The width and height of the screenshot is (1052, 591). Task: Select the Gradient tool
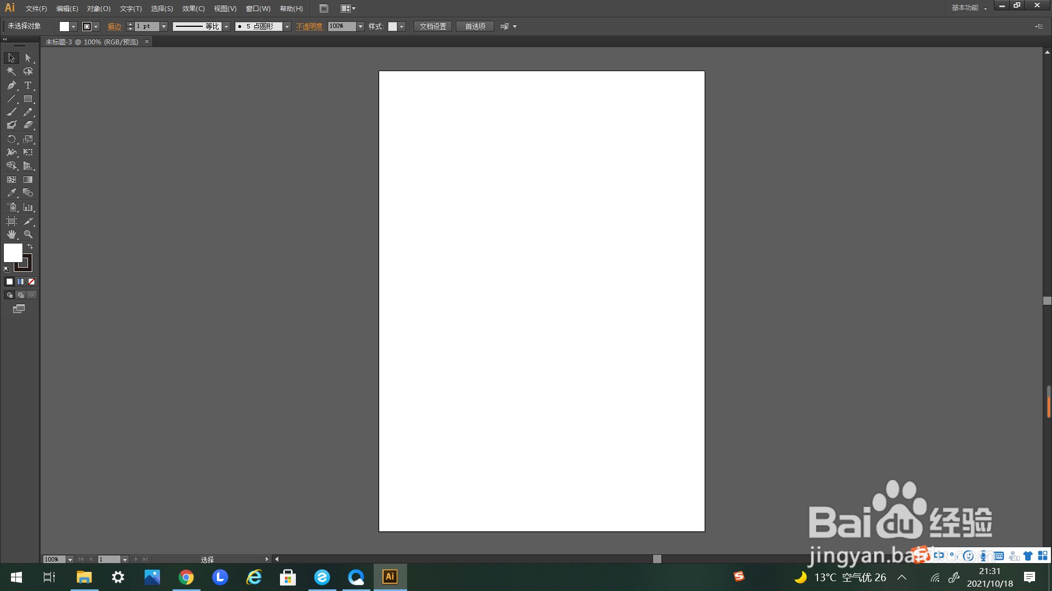(28, 179)
